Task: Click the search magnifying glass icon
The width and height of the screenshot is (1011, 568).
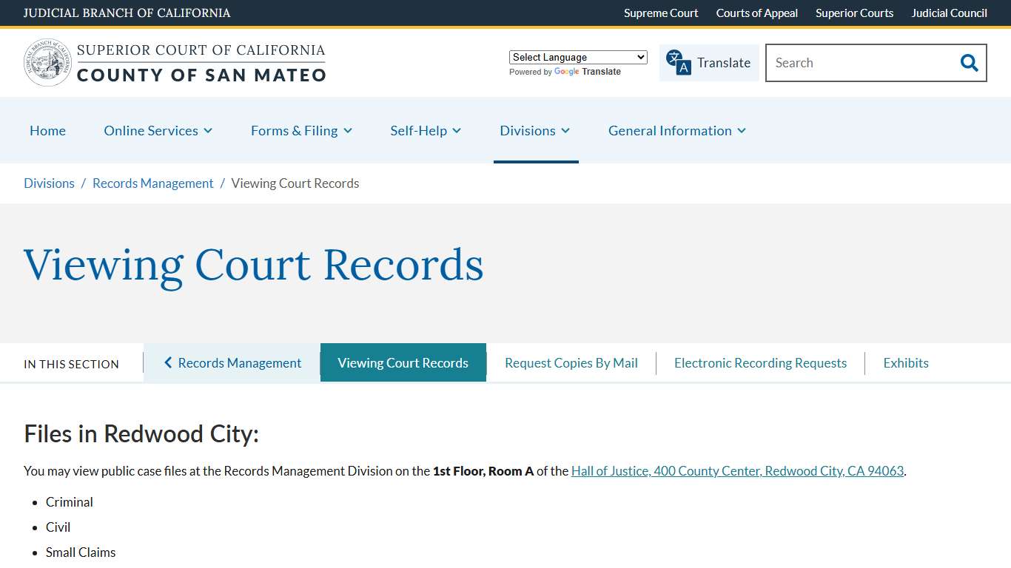Action: (969, 63)
